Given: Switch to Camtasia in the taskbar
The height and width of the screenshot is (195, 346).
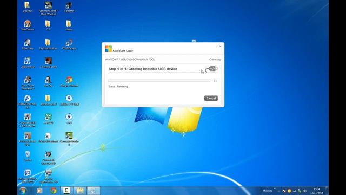Looking at the screenshot, I should (x=66, y=191).
